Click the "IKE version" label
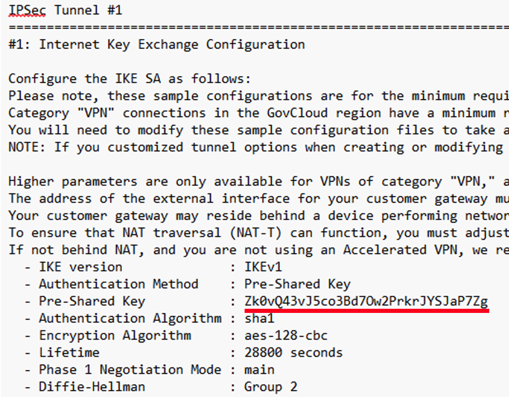The width and height of the screenshot is (509, 397). pyautogui.click(x=80, y=267)
